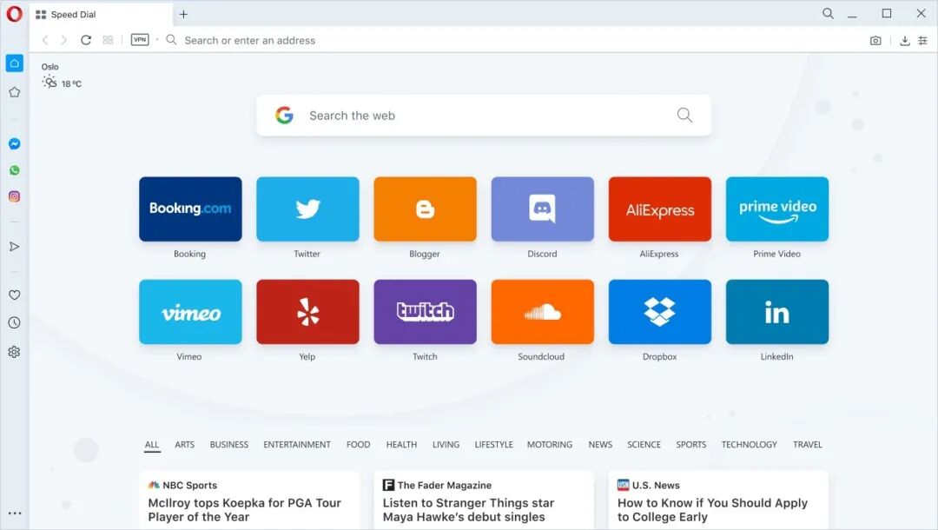The height and width of the screenshot is (530, 938).
Task: Open the Discord speed dial tile
Action: coord(543,209)
